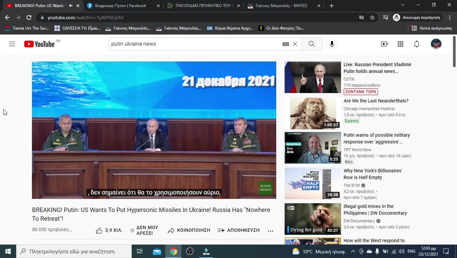Open Ταινία Uri bookmark
The height and width of the screenshot is (258, 457).
(27, 28)
